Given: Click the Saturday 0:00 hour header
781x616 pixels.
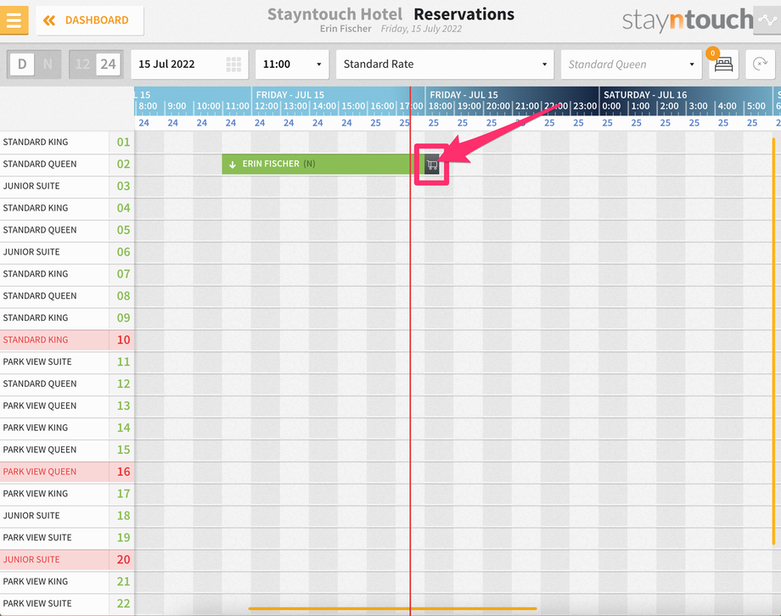Looking at the screenshot, I should coord(612,107).
